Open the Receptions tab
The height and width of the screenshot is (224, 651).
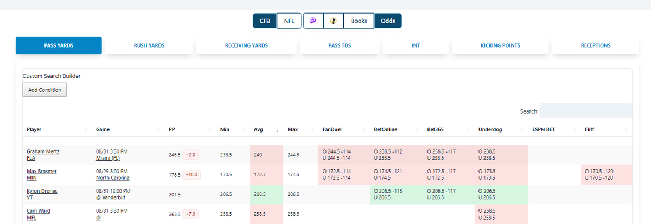pyautogui.click(x=595, y=45)
